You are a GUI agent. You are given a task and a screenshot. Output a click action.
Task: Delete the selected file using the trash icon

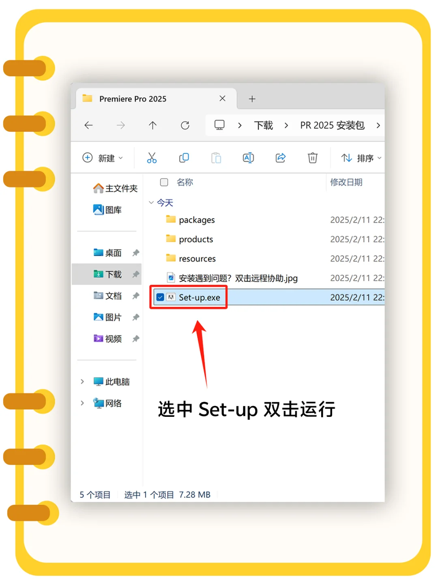point(312,158)
